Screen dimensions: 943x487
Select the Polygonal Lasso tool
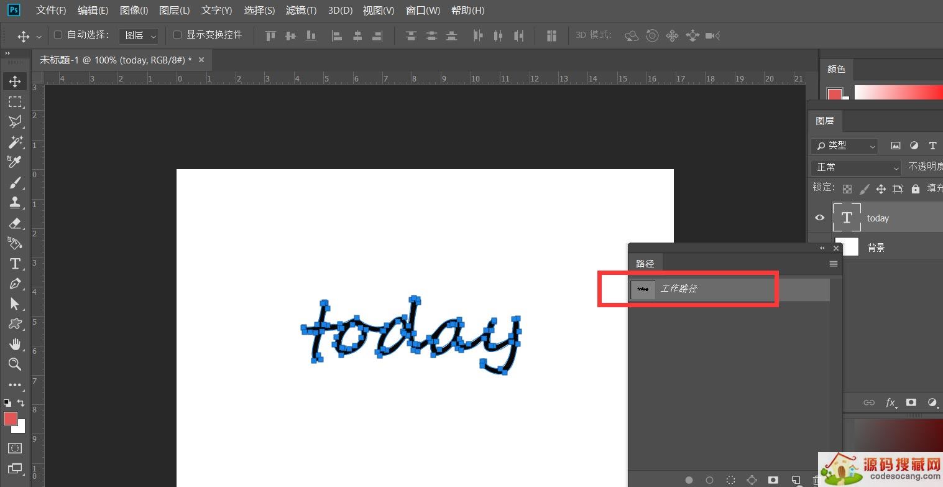(x=15, y=121)
